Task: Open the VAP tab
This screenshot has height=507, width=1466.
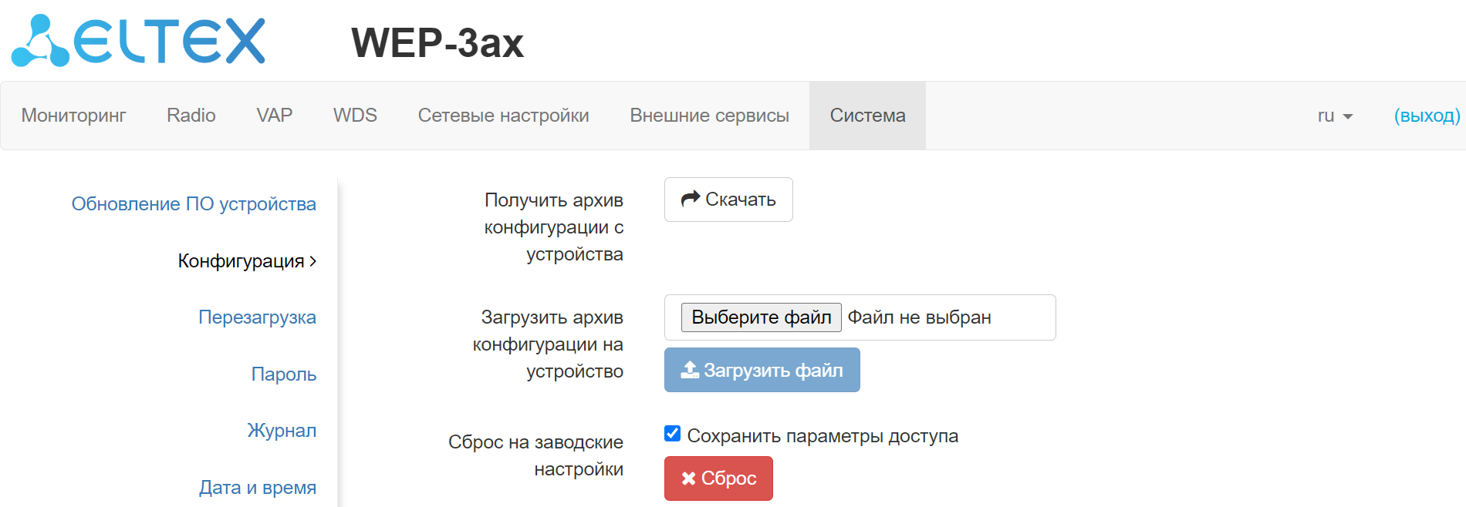Action: coord(274,116)
